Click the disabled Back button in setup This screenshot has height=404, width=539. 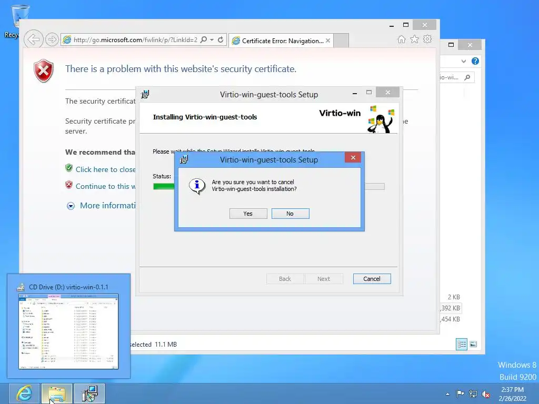point(285,279)
